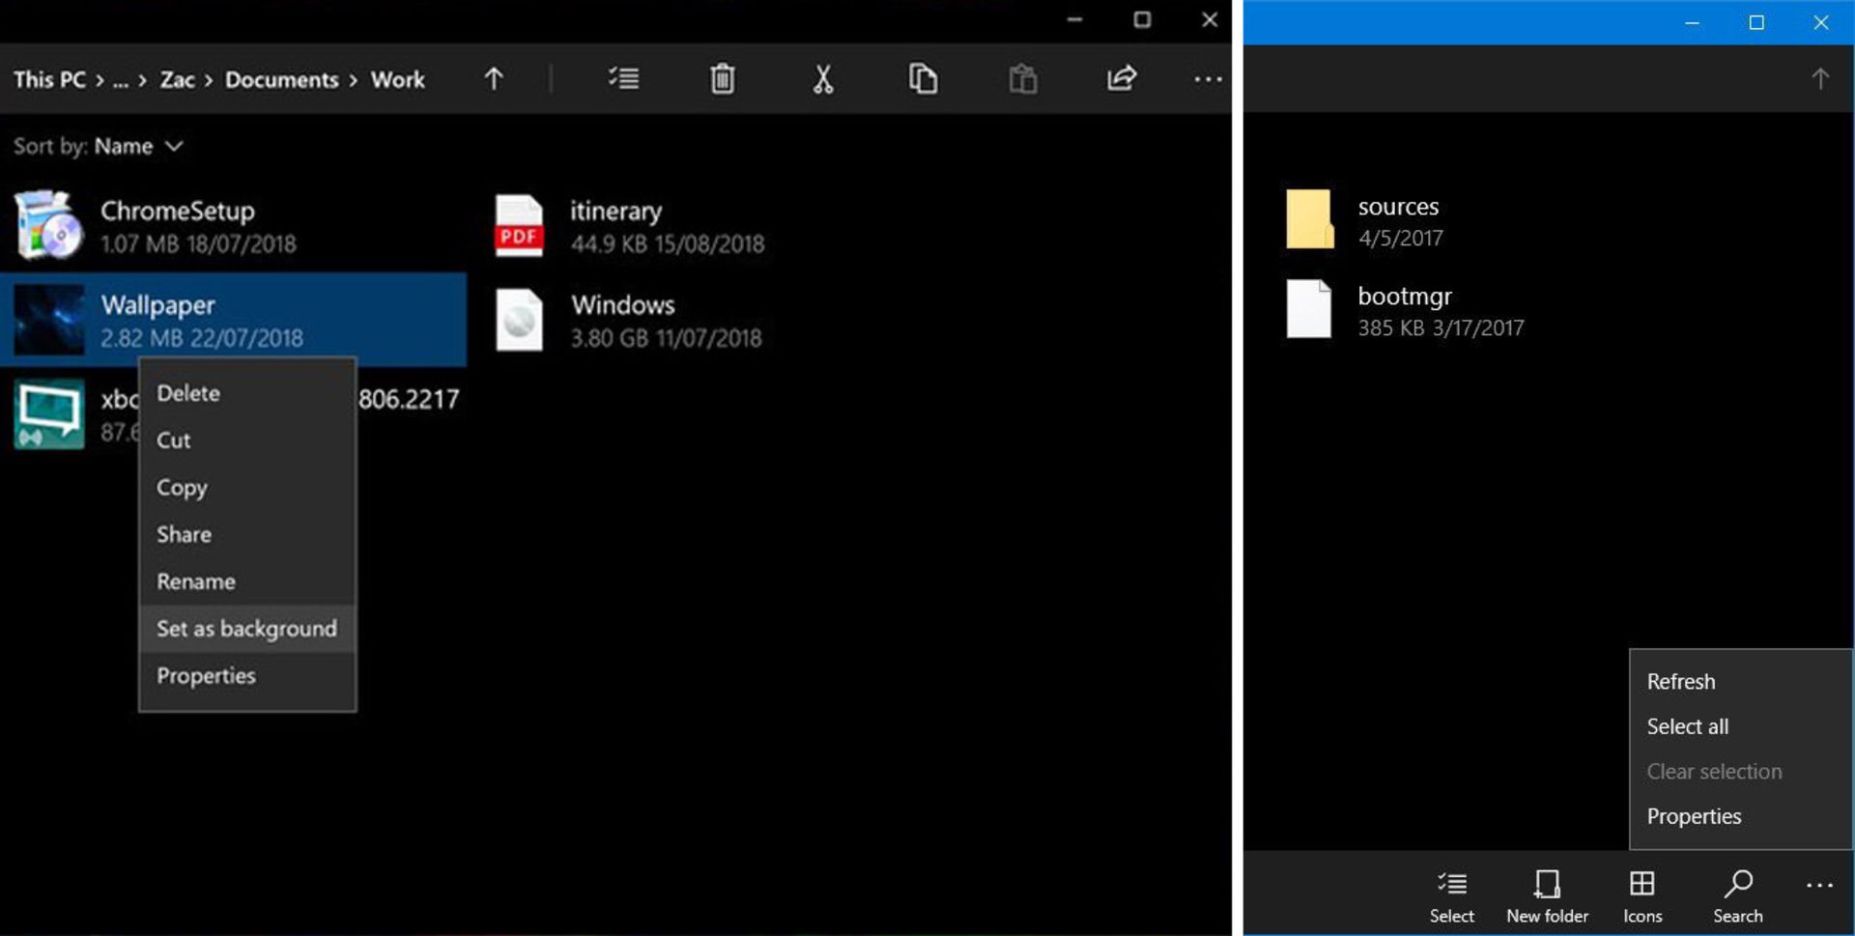The width and height of the screenshot is (1855, 936).
Task: Click the navigate-up arrow in the left window
Action: point(494,79)
